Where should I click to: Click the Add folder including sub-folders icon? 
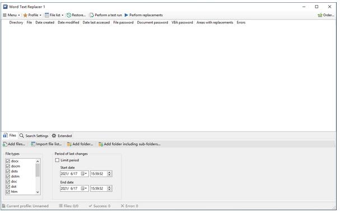101,144
